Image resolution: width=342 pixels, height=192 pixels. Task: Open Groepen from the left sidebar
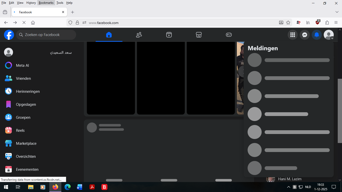(23, 117)
